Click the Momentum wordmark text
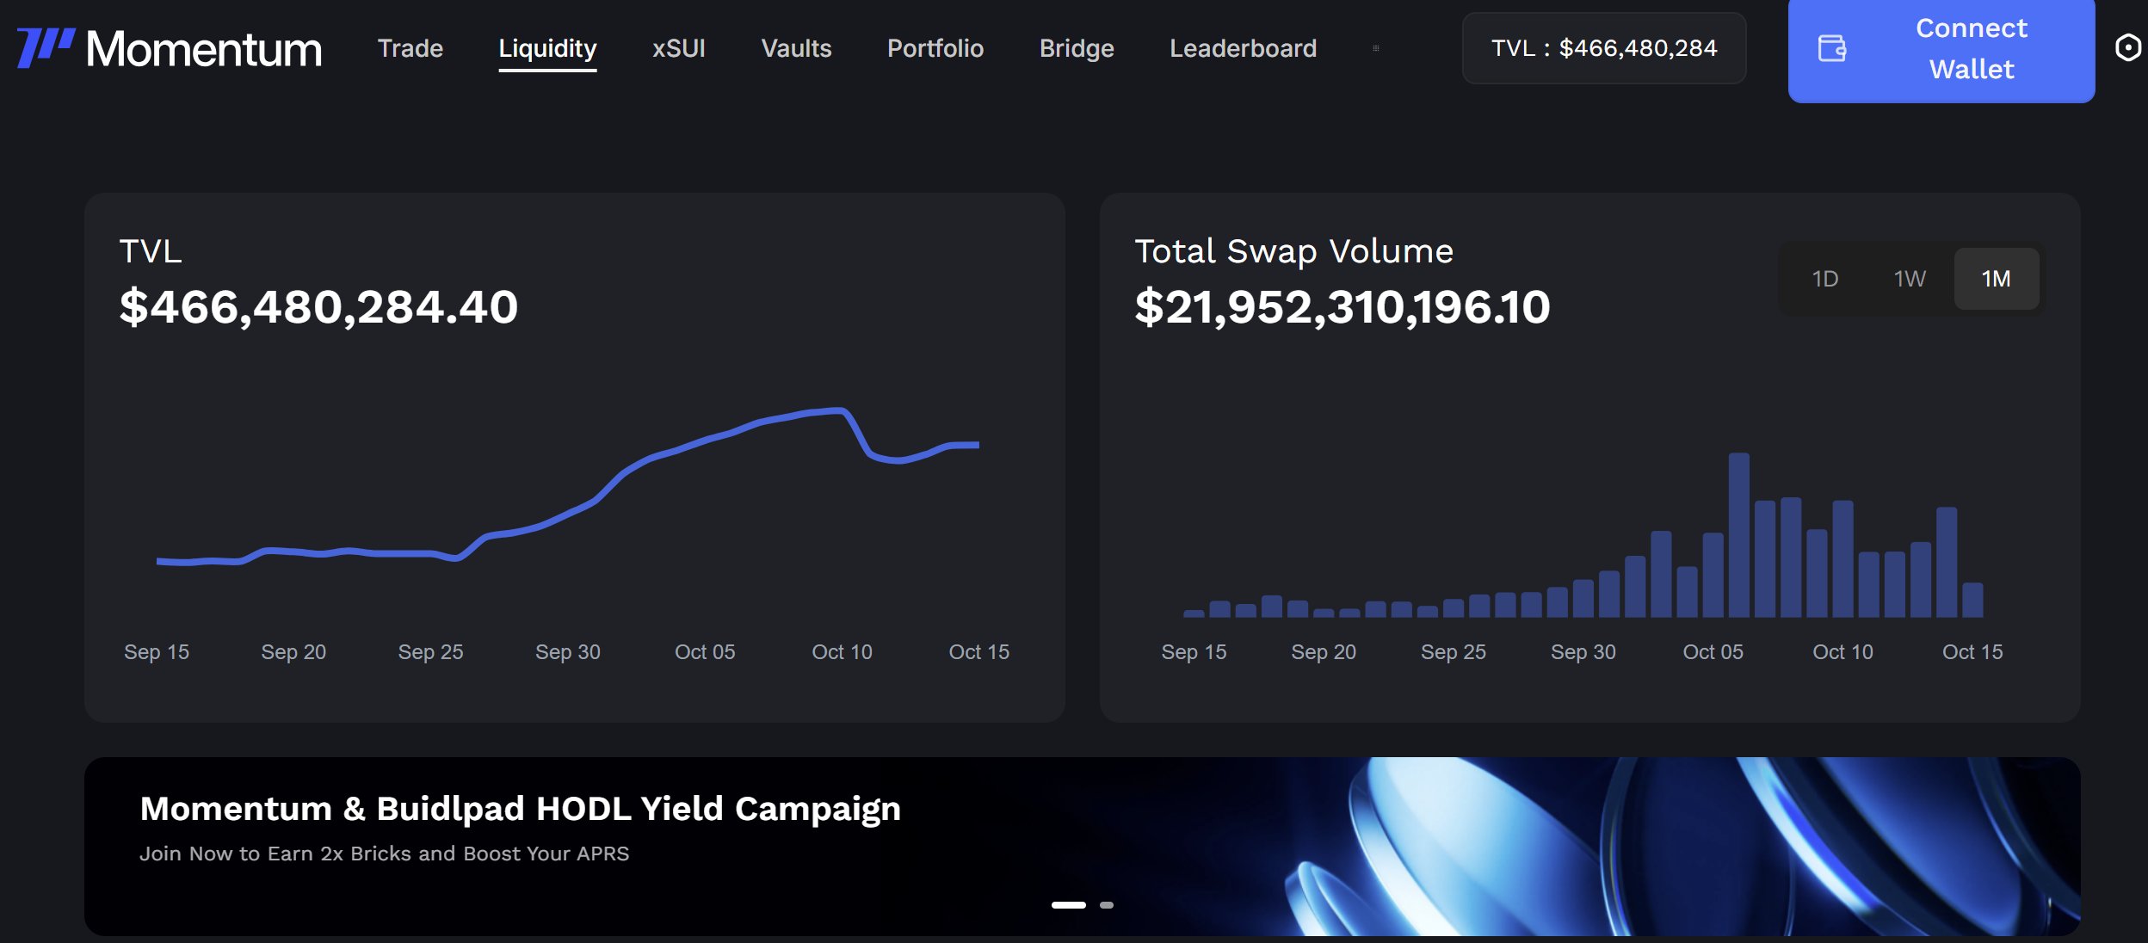 204,49
